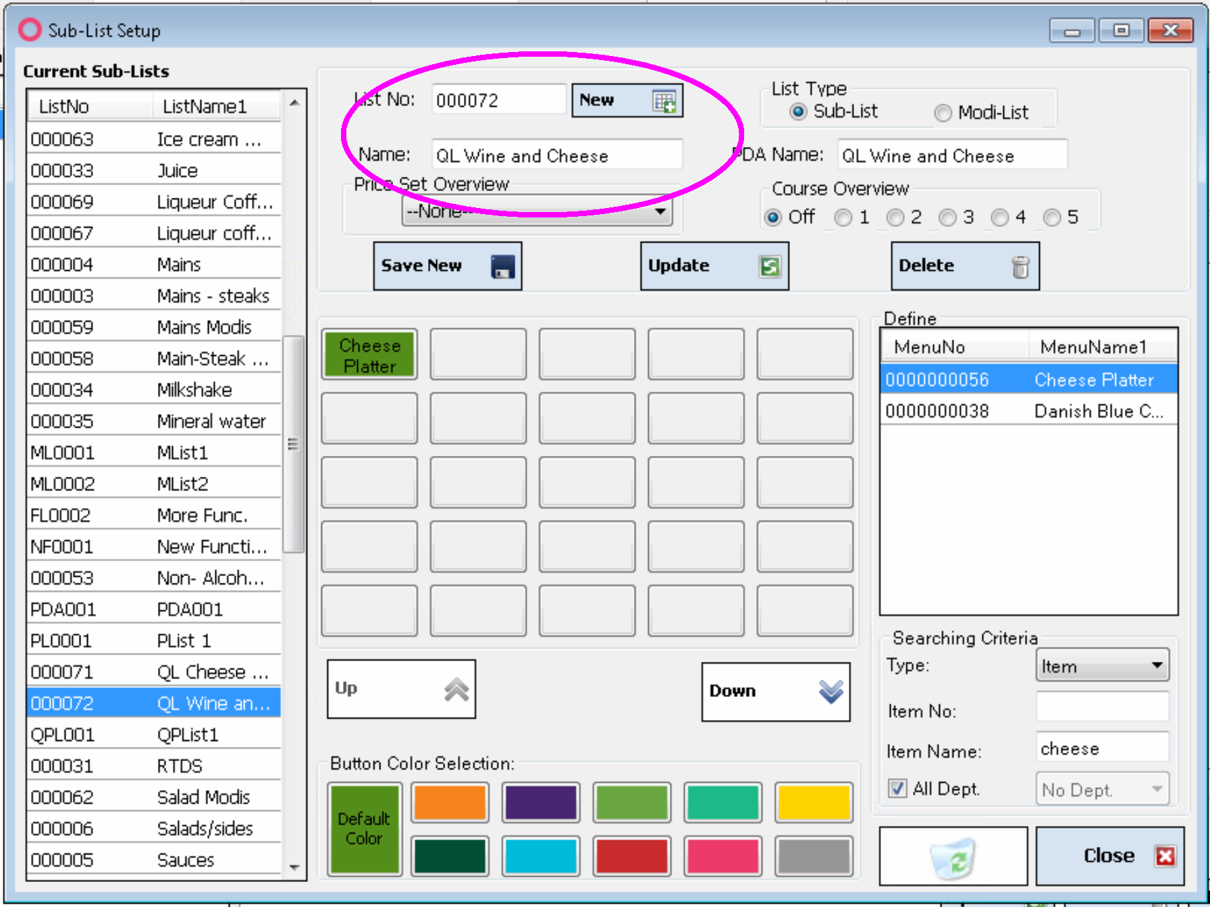This screenshot has width=1210, height=907.
Task: Open the Price Set Overview dropdown
Action: (537, 211)
